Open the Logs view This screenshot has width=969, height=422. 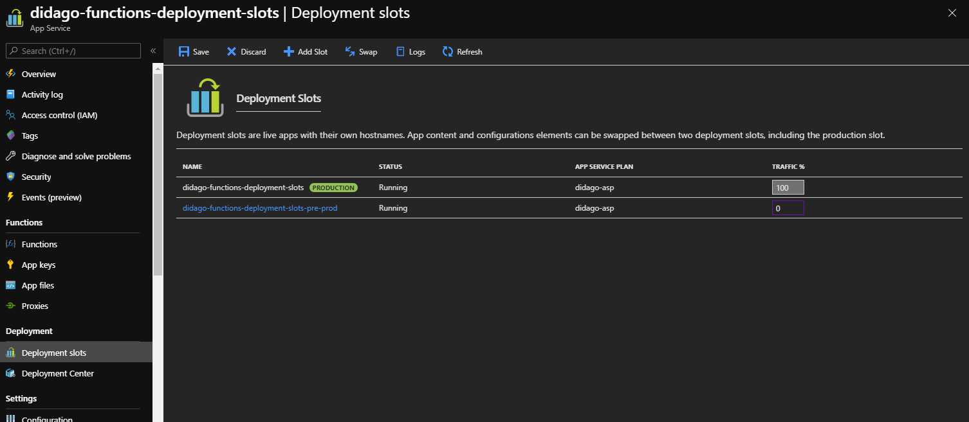pos(411,51)
